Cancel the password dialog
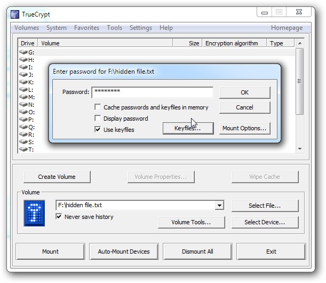The width and height of the screenshot is (326, 283). point(245,107)
